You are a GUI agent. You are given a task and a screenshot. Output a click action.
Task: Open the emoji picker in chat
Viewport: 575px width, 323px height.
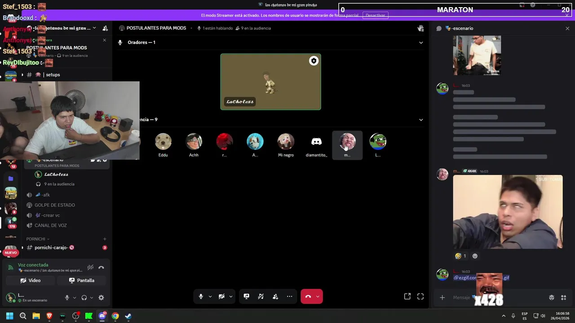[x=552, y=297]
